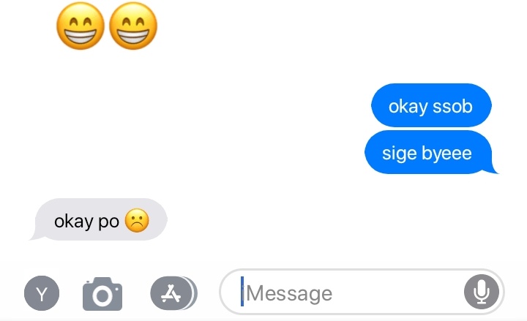Tap the frowning emoji in okay po message

[137, 221]
